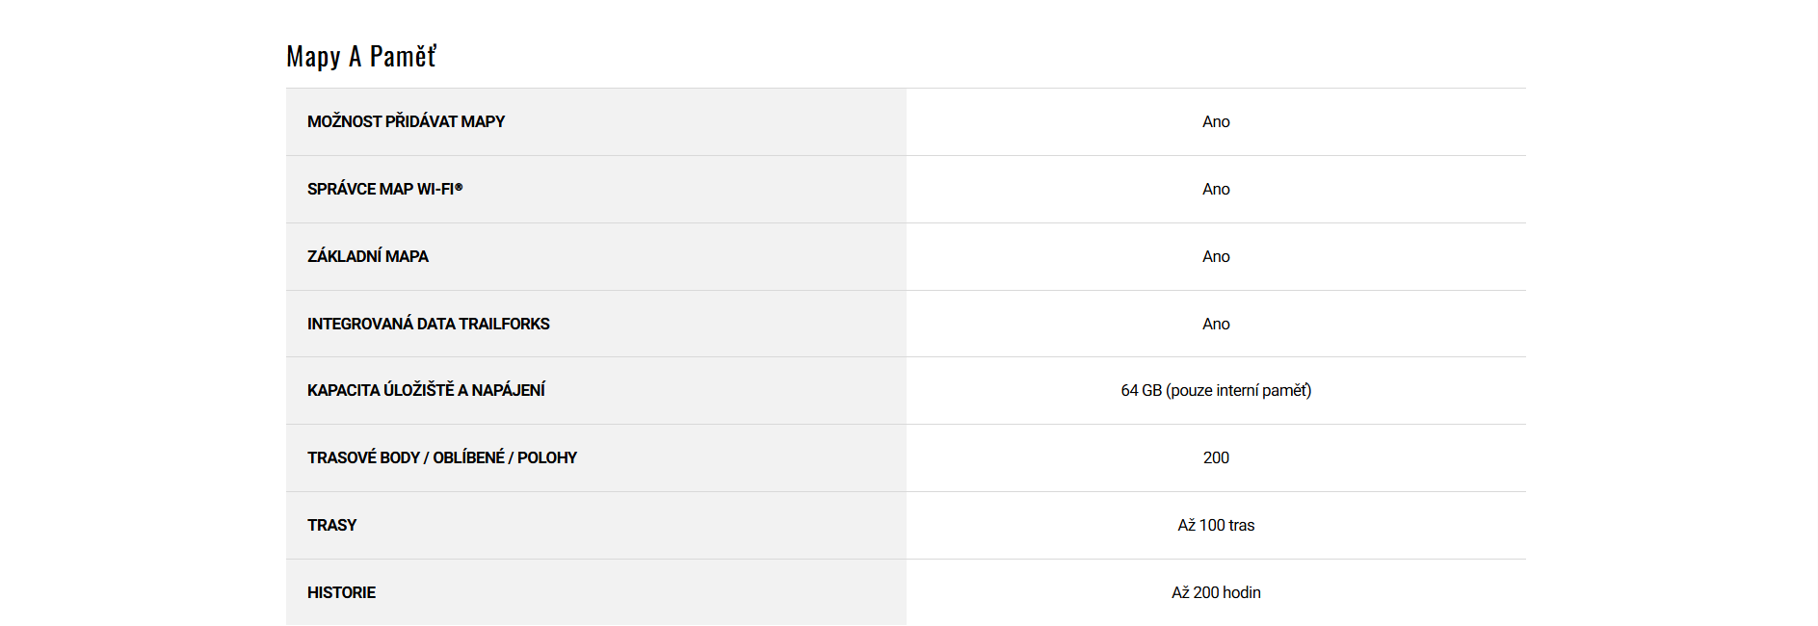
Task: Select the Základní mapa row label
Action: tap(368, 257)
